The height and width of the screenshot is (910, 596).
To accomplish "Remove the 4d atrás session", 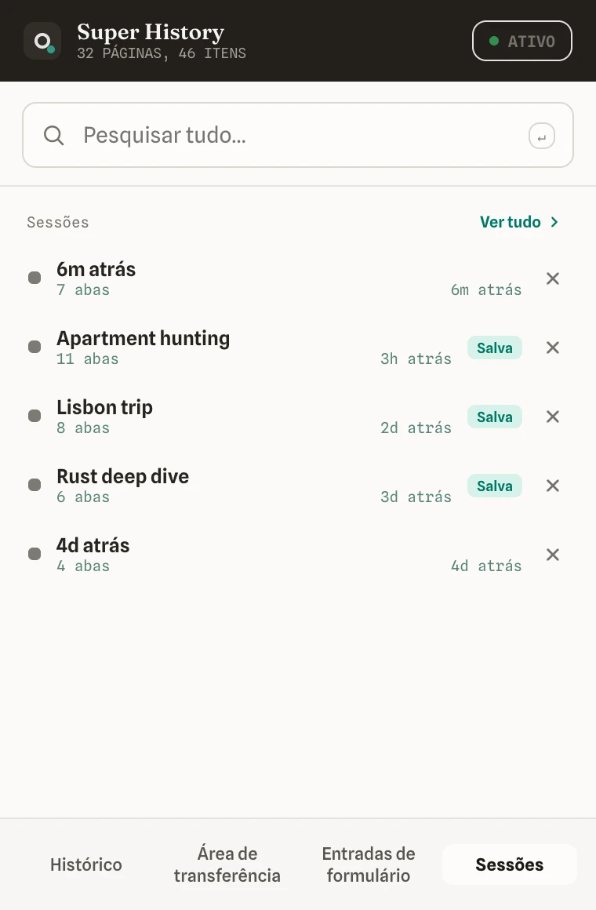I will (x=552, y=555).
